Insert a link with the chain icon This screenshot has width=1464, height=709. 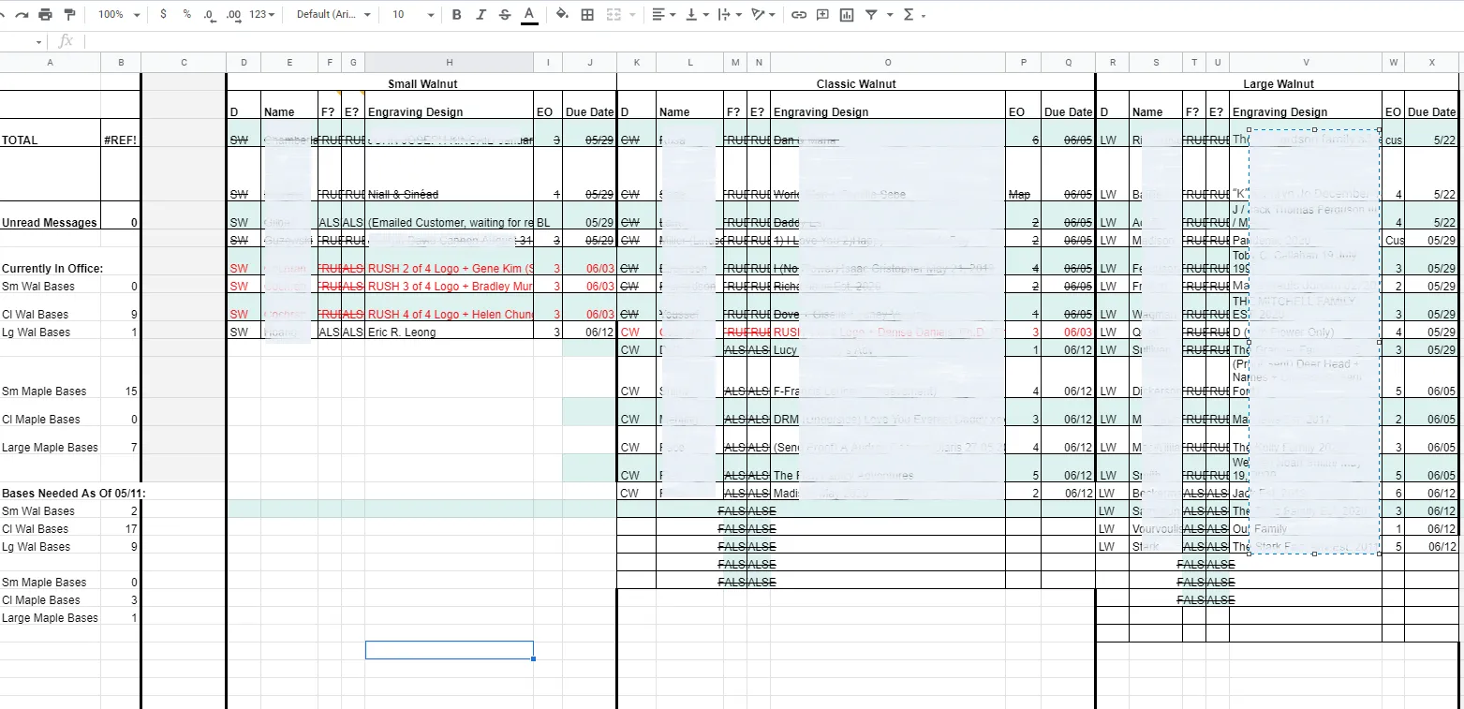point(799,15)
